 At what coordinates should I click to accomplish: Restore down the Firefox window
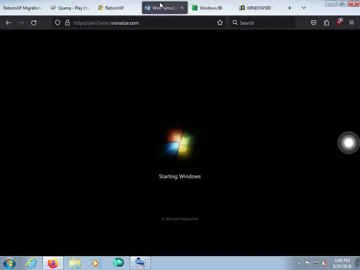[x=342, y=4]
